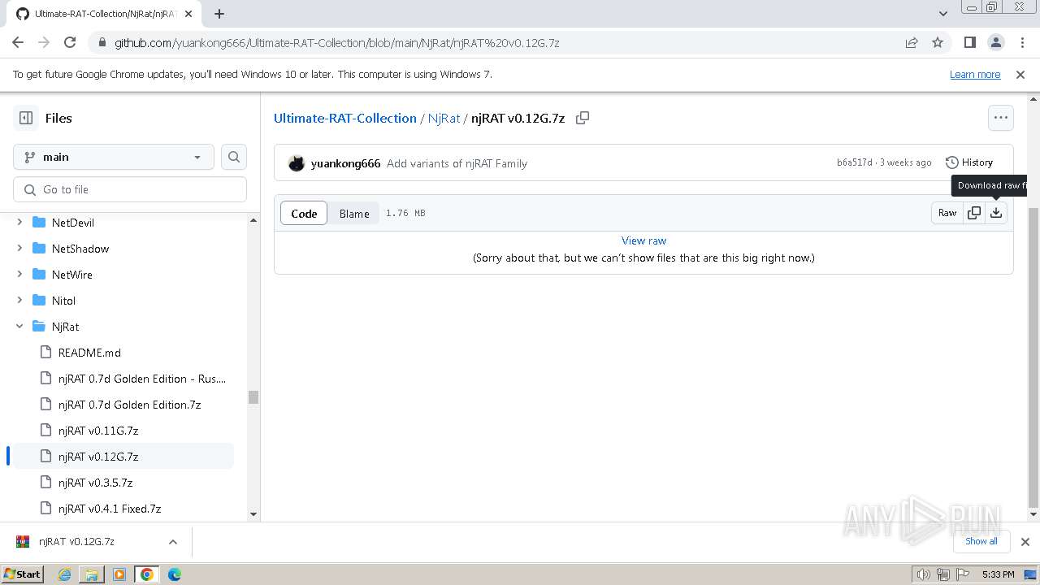Click the View raw link
Image resolution: width=1040 pixels, height=585 pixels.
coord(643,240)
